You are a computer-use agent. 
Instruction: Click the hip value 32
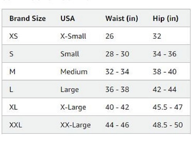[x=157, y=36]
